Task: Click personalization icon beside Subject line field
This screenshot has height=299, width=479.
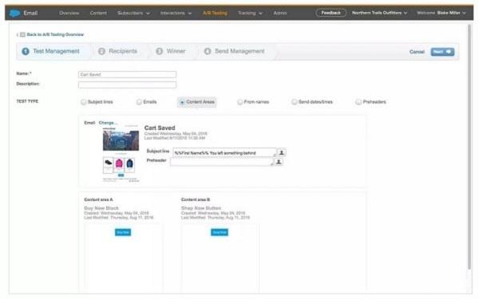Action: coord(281,152)
